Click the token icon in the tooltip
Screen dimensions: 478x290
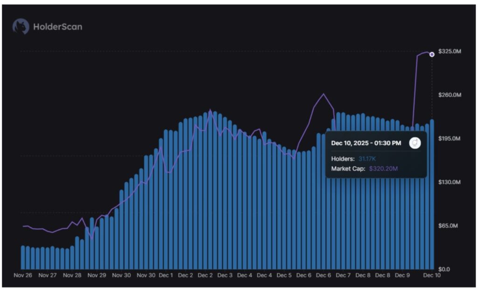pyautogui.click(x=415, y=143)
